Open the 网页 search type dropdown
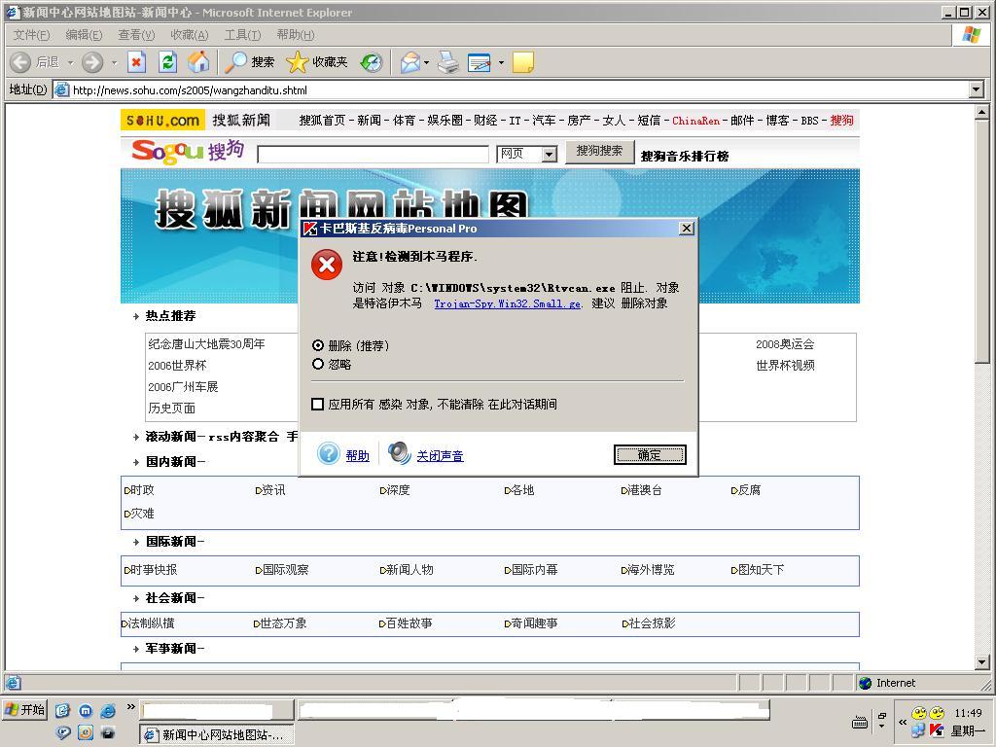The height and width of the screenshot is (747, 996). (550, 154)
